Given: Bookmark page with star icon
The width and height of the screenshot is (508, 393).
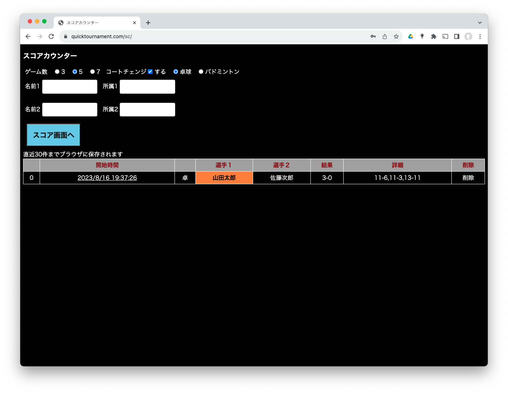Looking at the screenshot, I should point(396,36).
